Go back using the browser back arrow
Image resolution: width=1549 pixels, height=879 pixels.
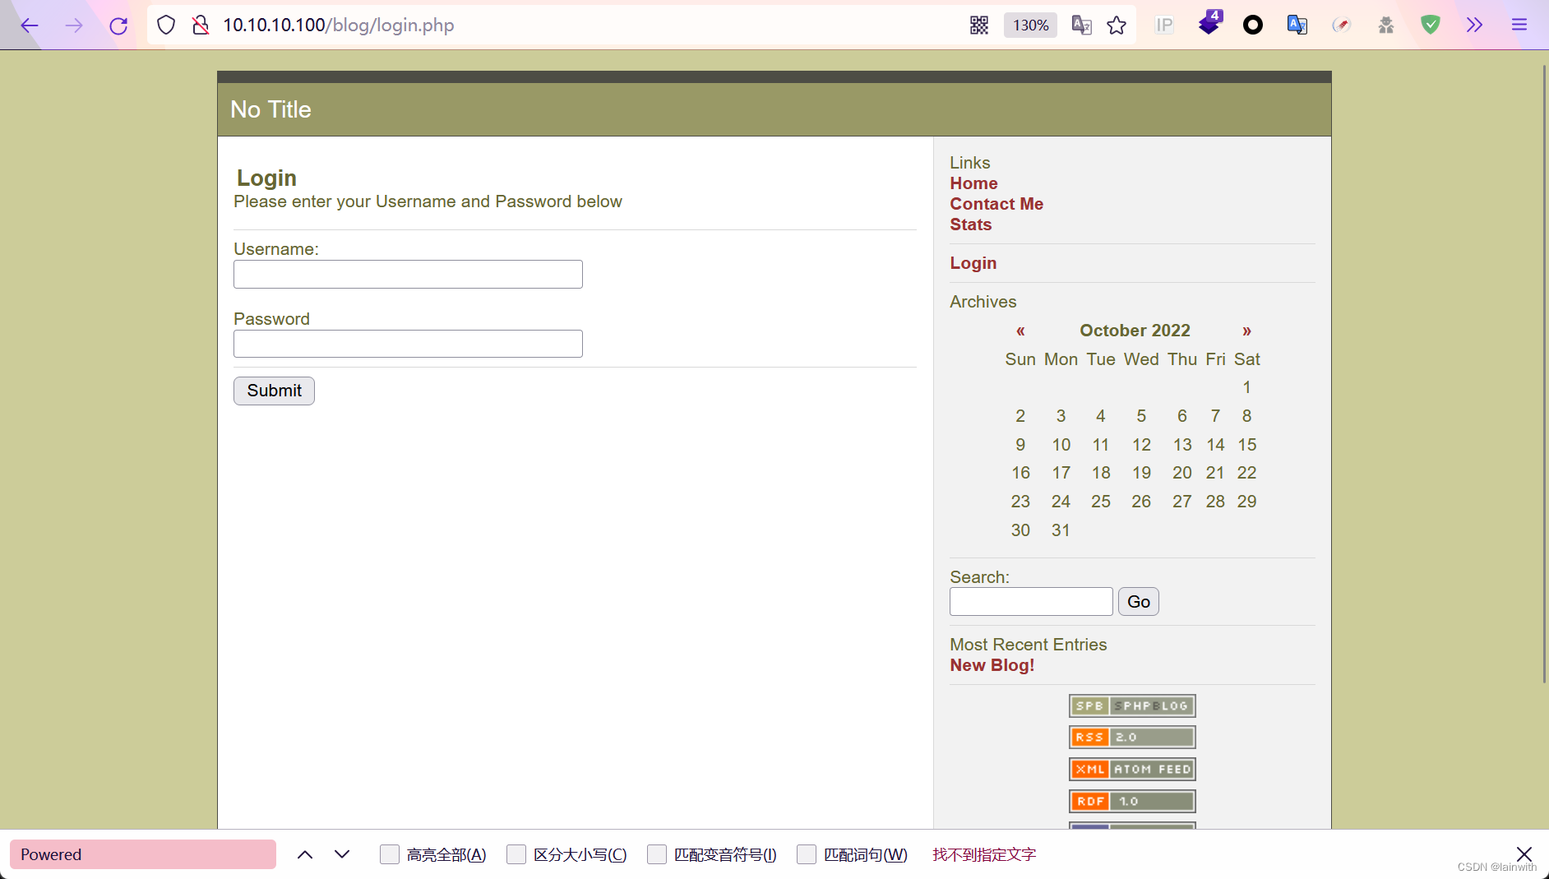tap(30, 25)
